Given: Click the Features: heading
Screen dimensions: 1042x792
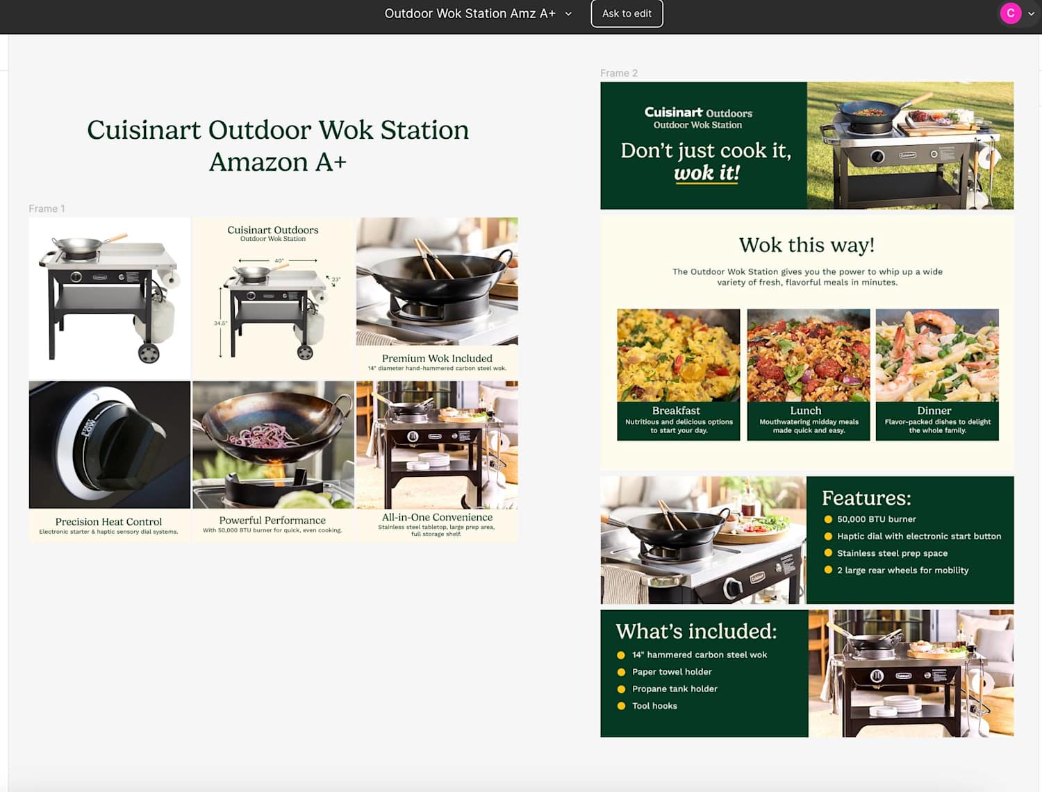Looking at the screenshot, I should pos(866,498).
